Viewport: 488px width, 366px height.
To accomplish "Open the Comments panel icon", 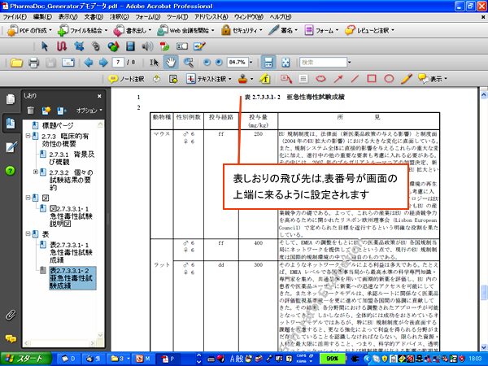I will (11, 338).
